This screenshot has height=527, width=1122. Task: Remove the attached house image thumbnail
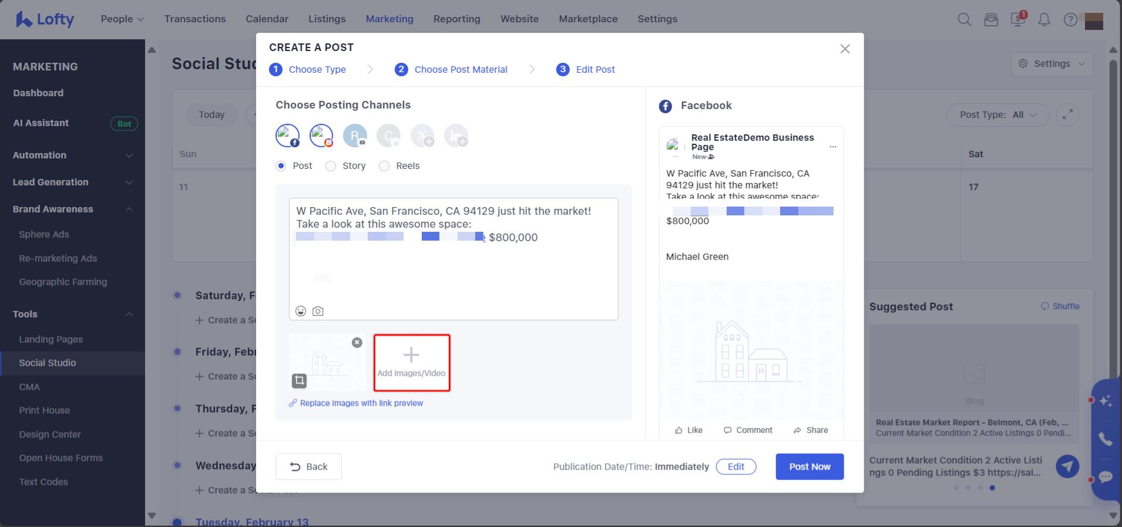(x=357, y=342)
